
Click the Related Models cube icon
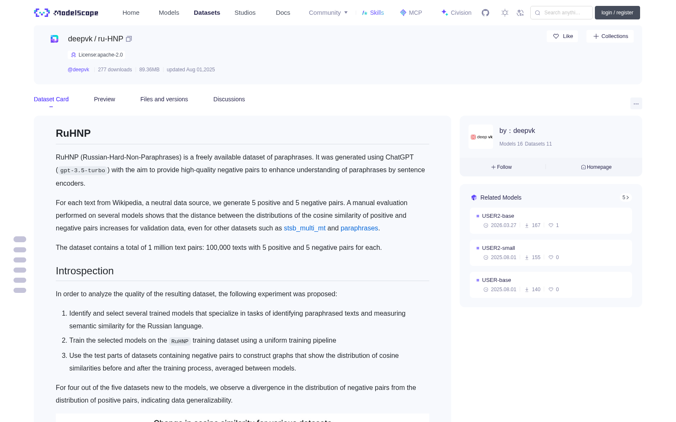[474, 197]
